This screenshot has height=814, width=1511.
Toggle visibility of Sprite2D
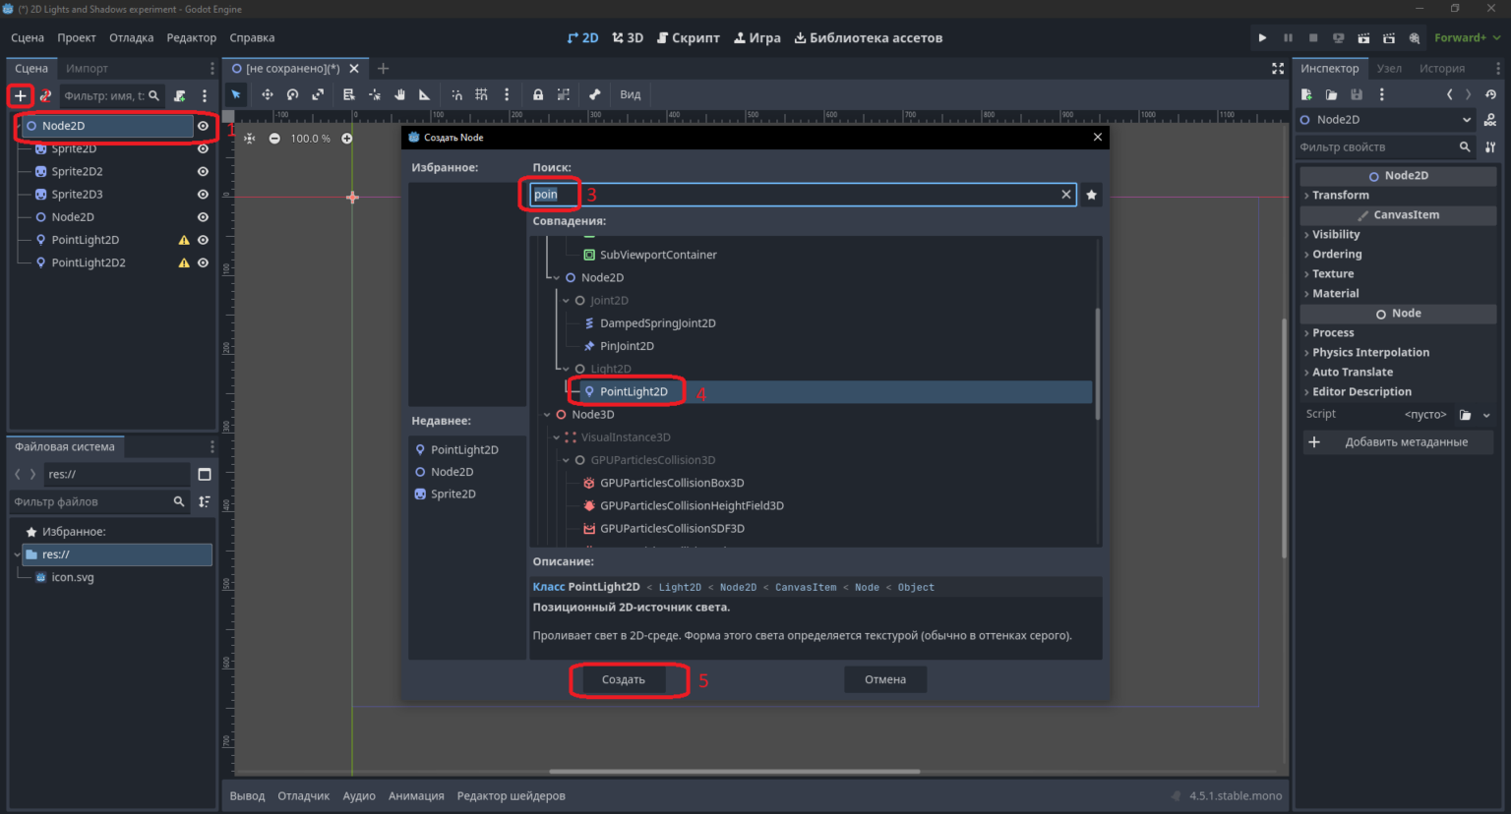[x=203, y=148]
